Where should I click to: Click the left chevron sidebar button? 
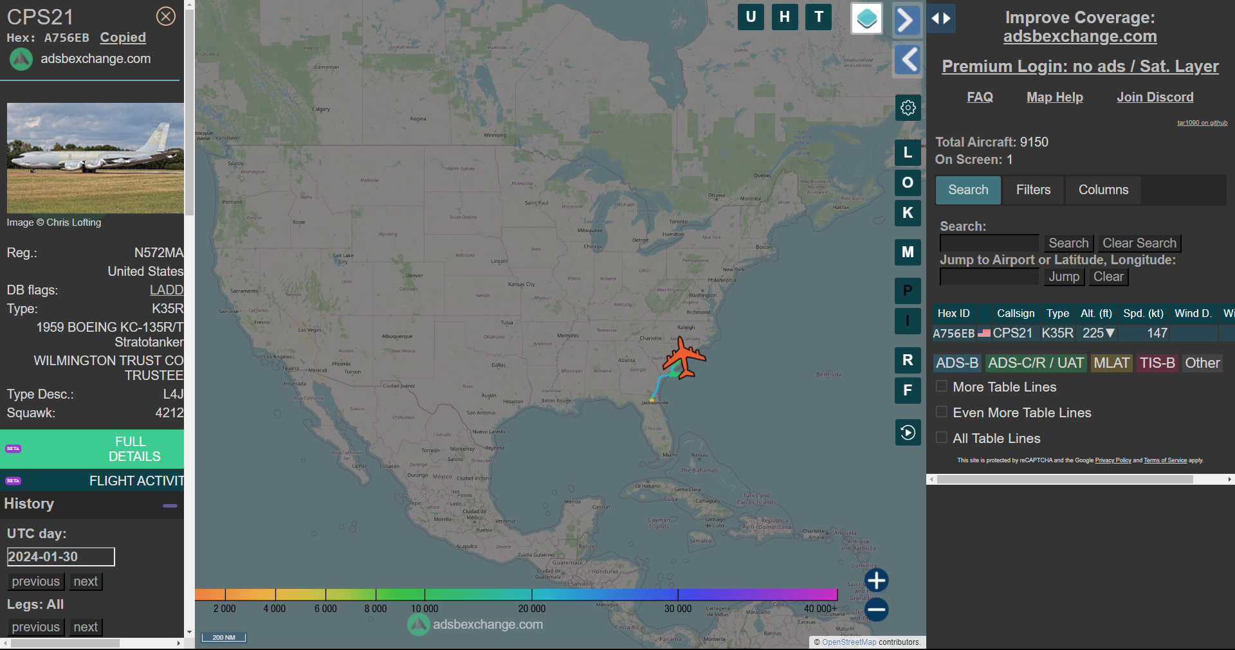click(x=908, y=60)
